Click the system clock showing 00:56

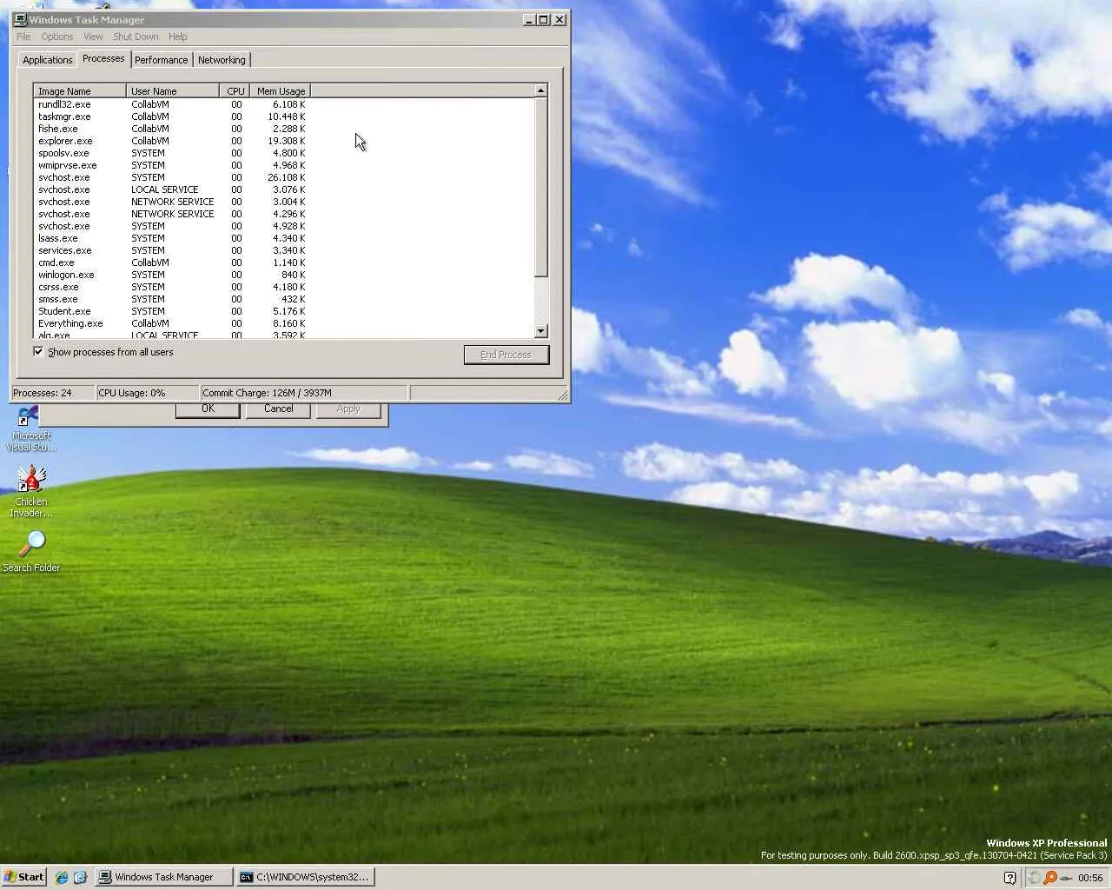click(1090, 878)
